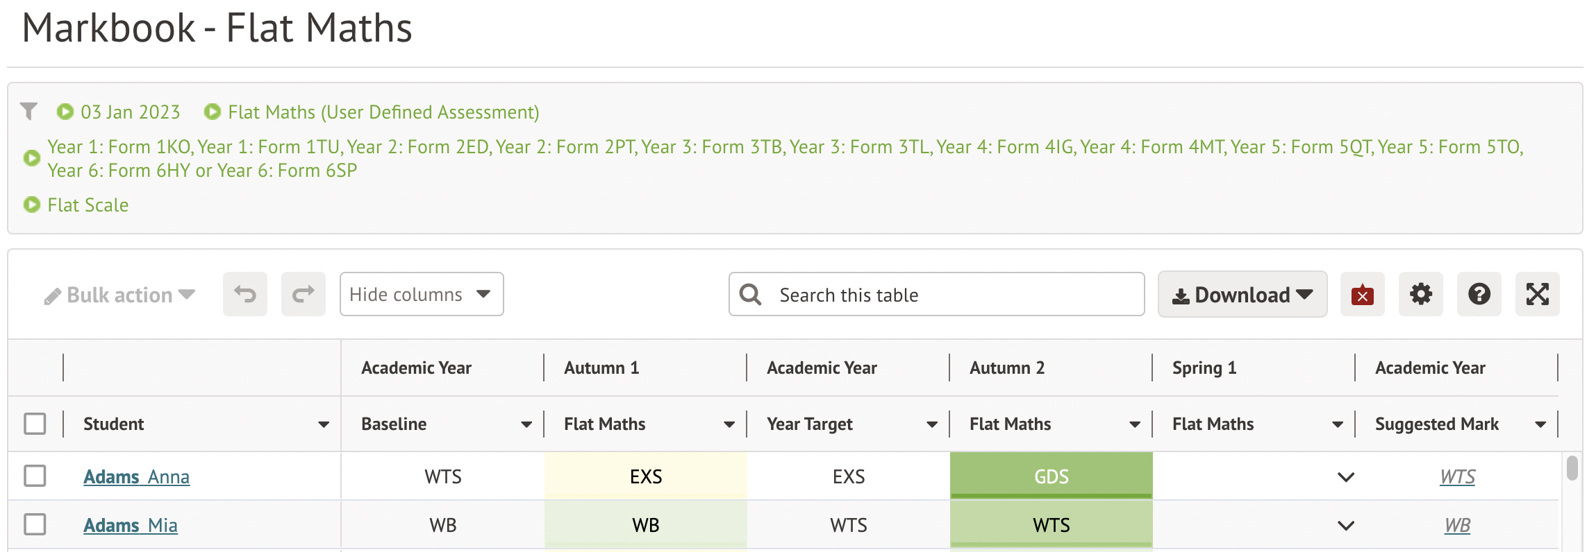Expand table to fullscreen

pos(1537,295)
